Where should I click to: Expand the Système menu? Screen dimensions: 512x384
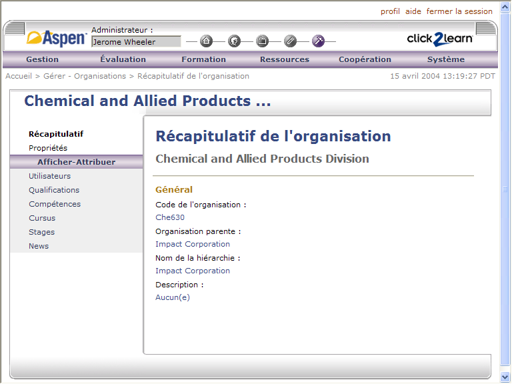(x=446, y=59)
